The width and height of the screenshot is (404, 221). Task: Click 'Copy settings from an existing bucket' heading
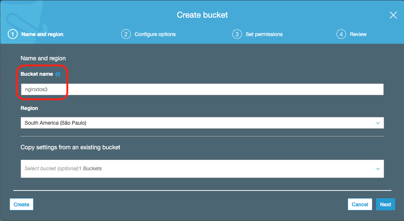coord(70,147)
